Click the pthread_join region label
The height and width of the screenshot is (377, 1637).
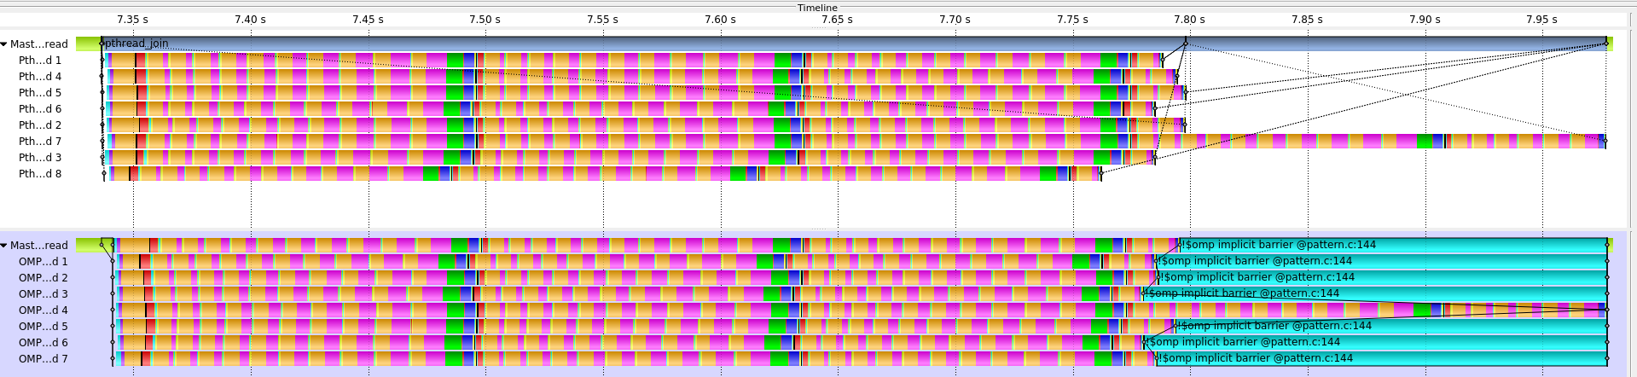point(136,43)
